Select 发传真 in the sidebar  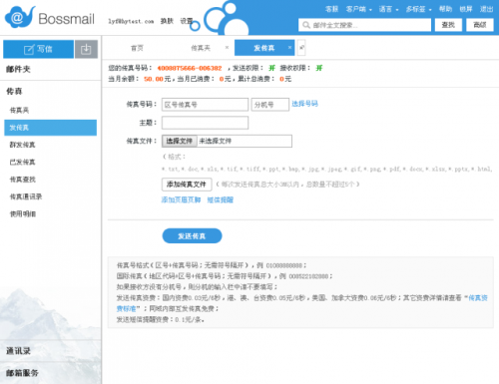(x=50, y=128)
